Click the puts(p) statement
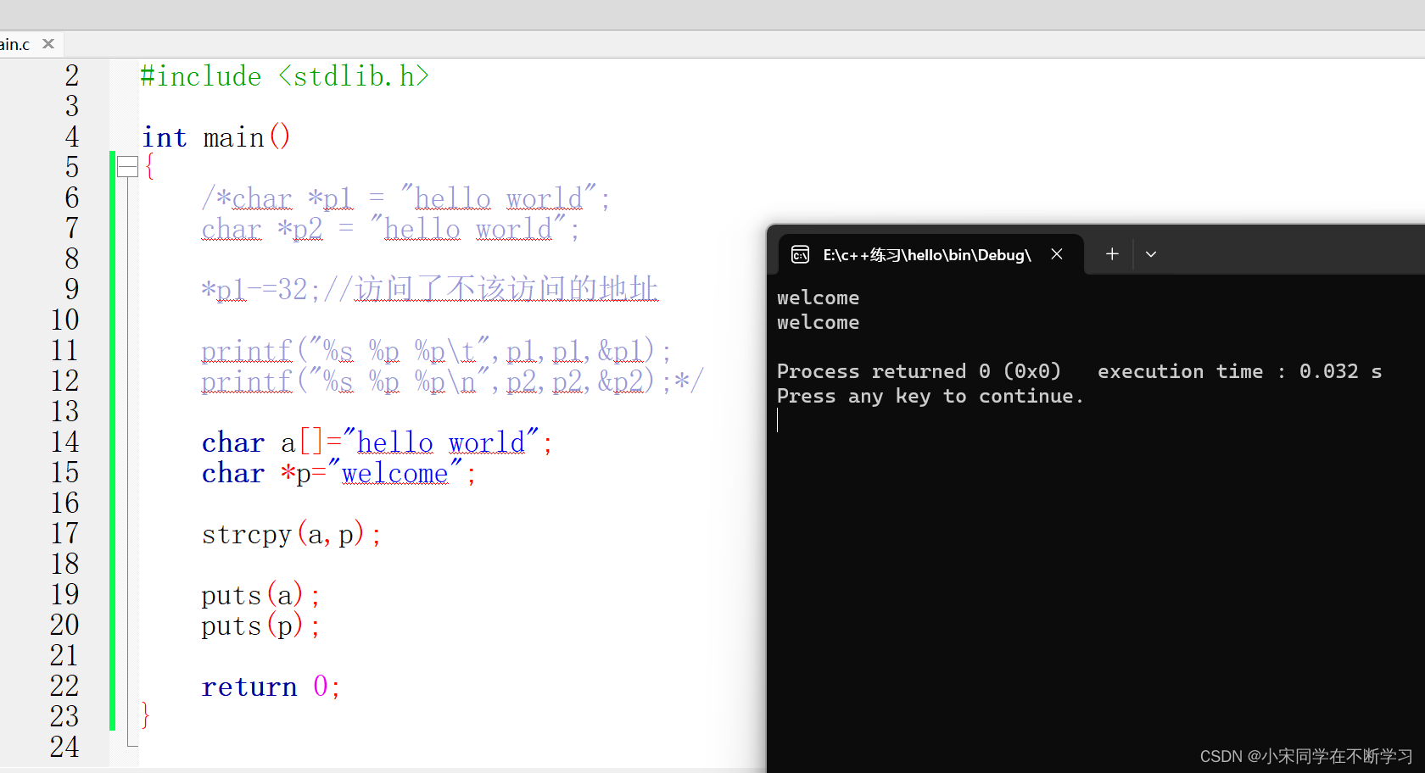The height and width of the screenshot is (773, 1425). pos(261,626)
